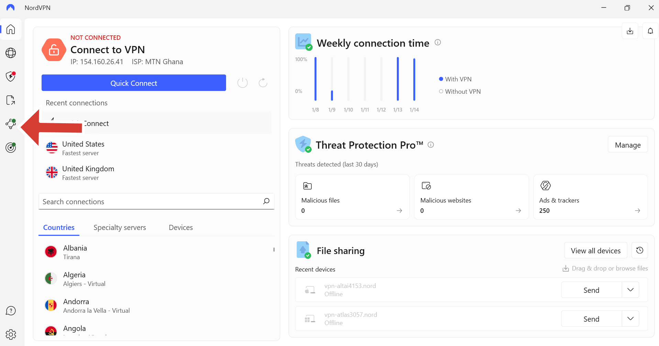This screenshot has height=346, width=659.
Task: Click the power disconnect icon
Action: point(243,83)
